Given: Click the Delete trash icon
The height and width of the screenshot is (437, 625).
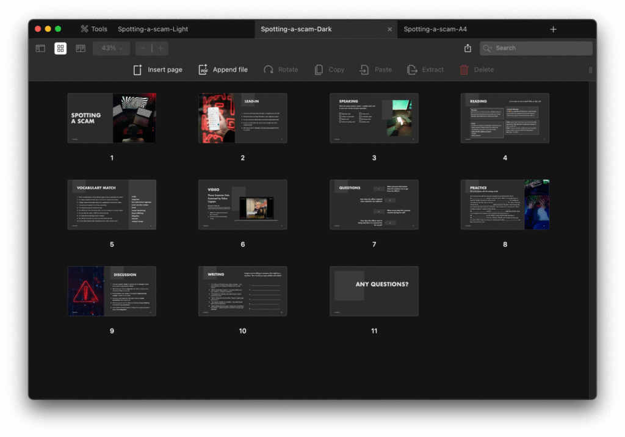Looking at the screenshot, I should point(464,70).
